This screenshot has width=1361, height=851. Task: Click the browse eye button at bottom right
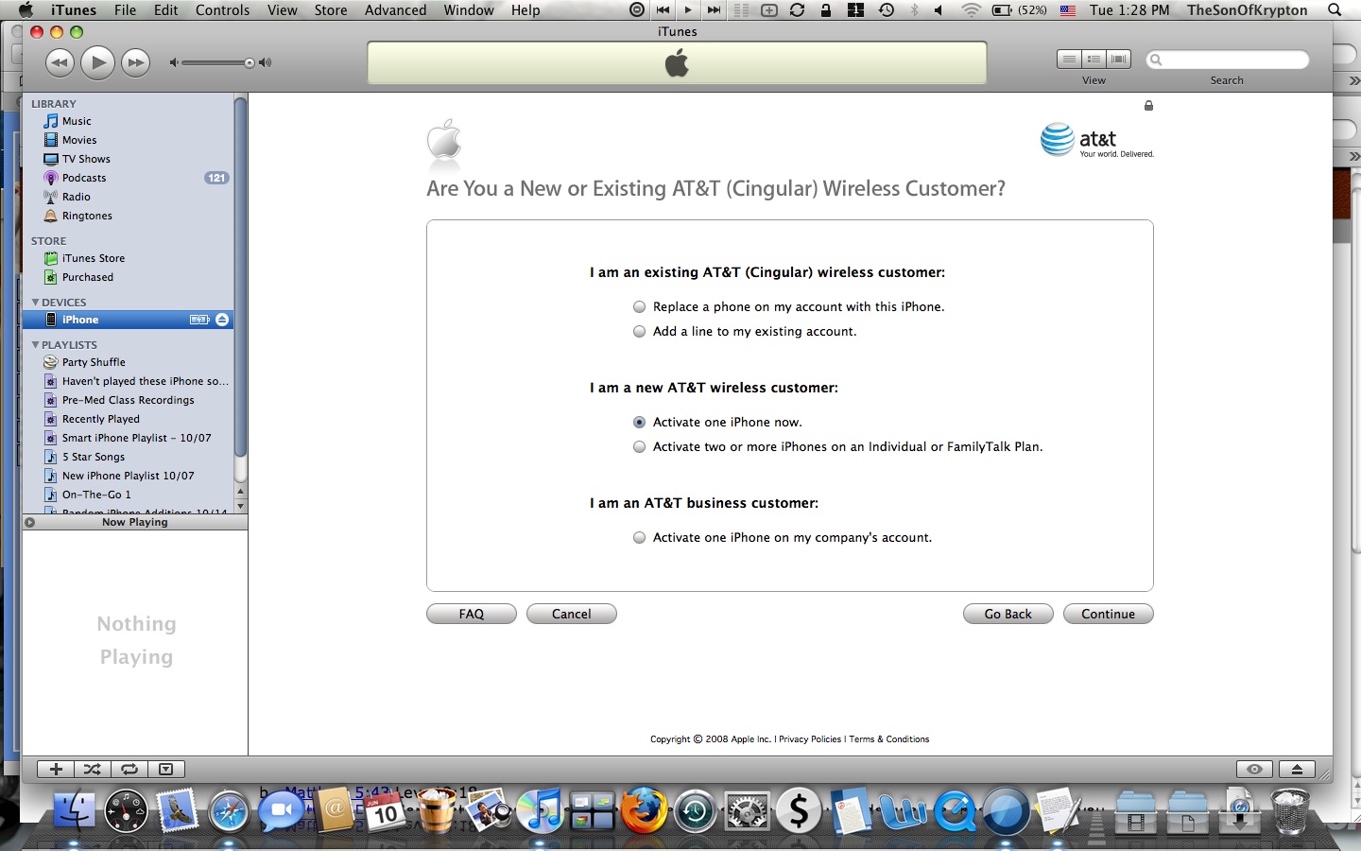click(1254, 769)
